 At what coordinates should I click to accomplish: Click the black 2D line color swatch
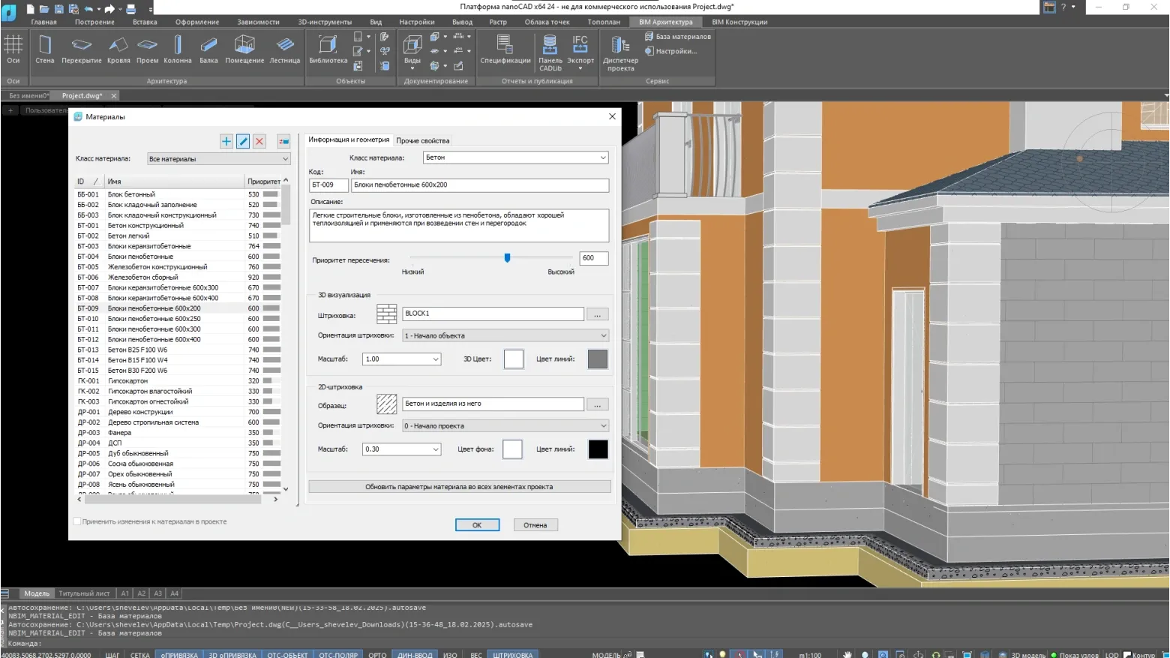click(598, 449)
